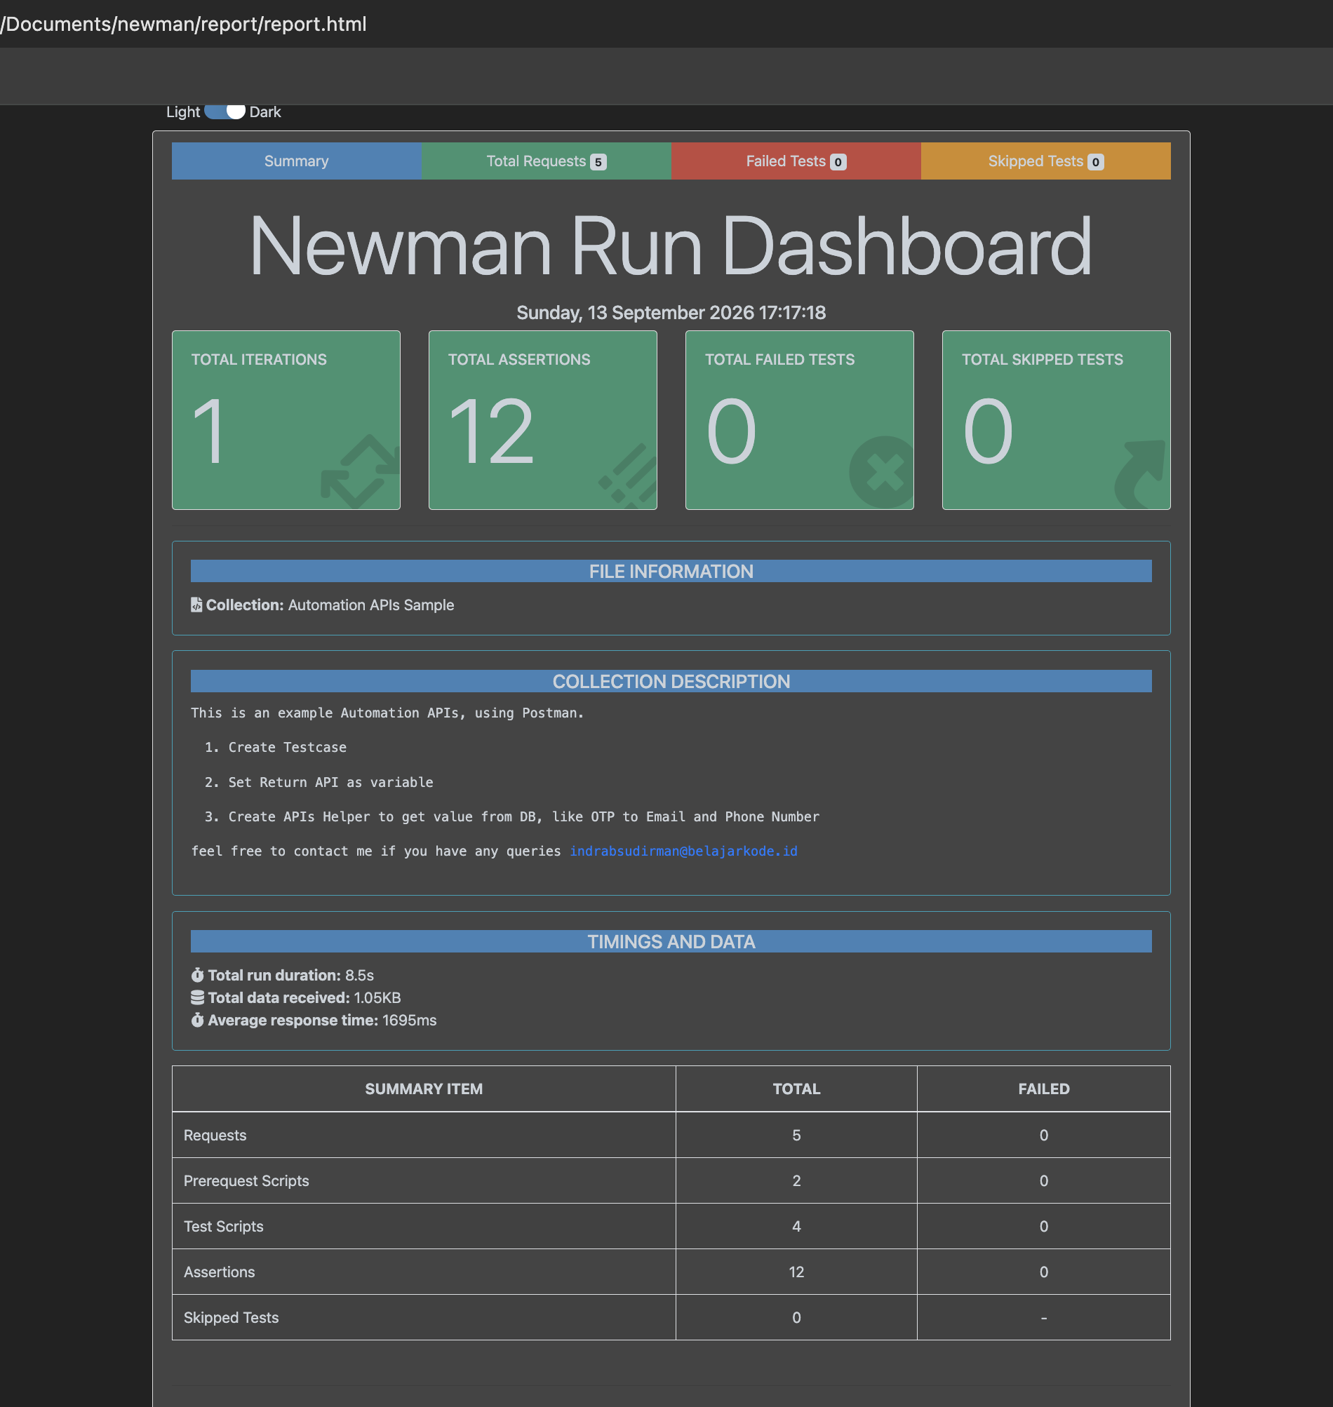Click the description line '1. Create Testcase'

[276, 747]
